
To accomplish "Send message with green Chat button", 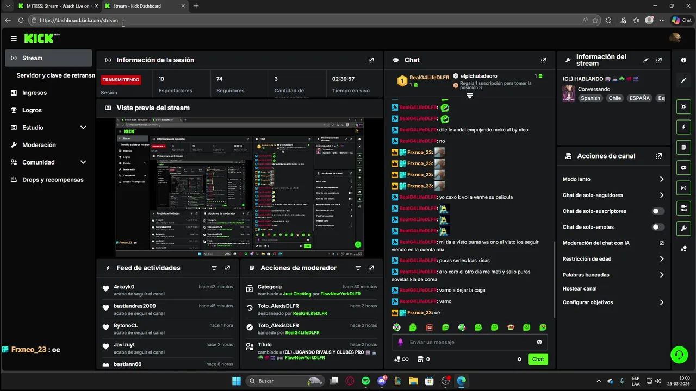I will click(x=538, y=360).
